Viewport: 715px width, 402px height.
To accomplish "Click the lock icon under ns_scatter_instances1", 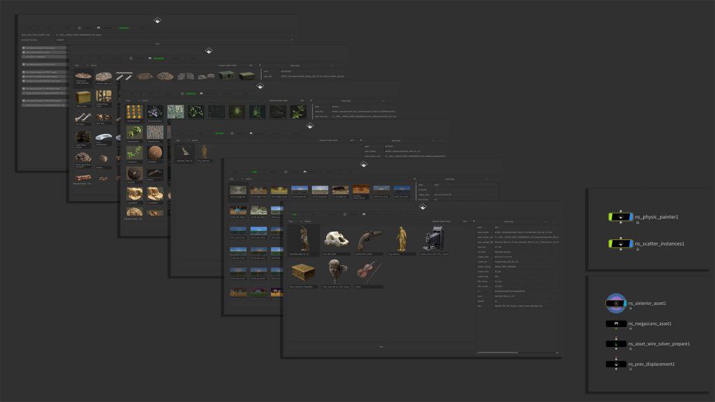I will pyautogui.click(x=637, y=249).
